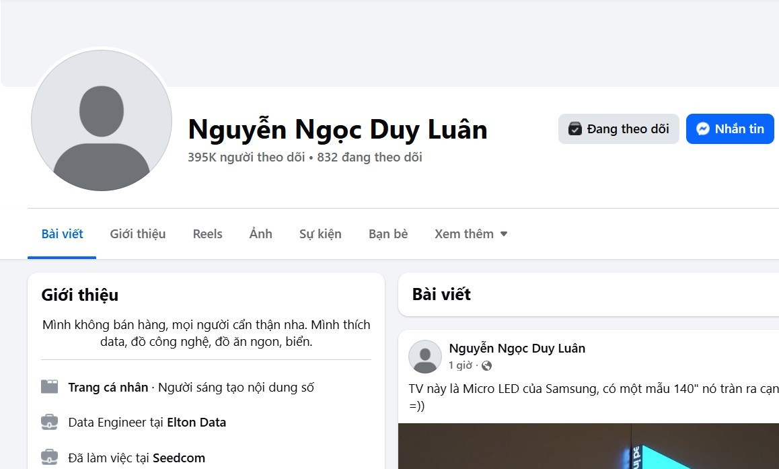779x469 pixels.
Task: Click the checkmark icon on Đang theo dõi
Action: pyautogui.click(x=575, y=128)
